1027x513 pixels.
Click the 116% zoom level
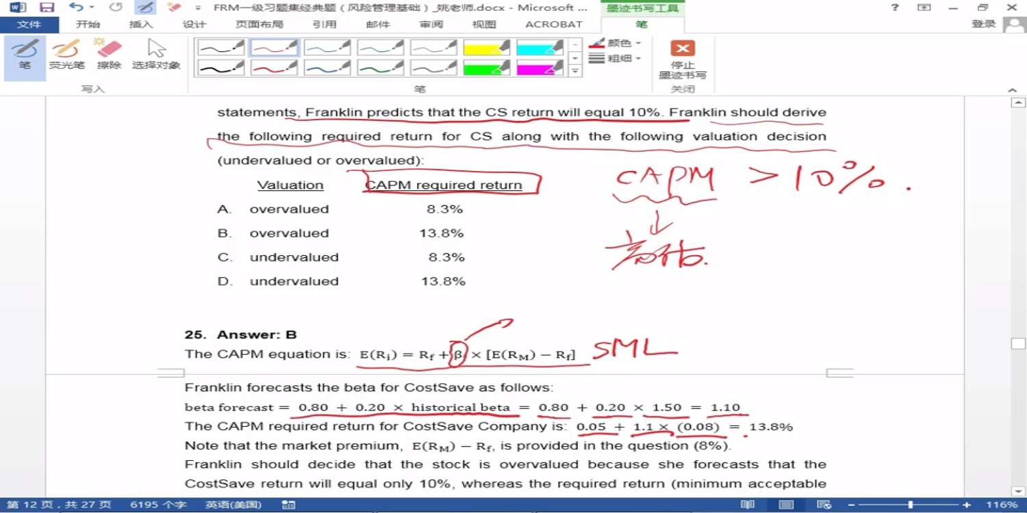point(1002,505)
